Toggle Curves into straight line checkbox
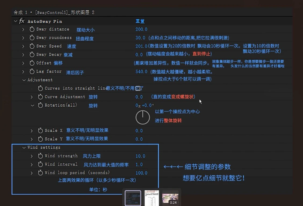Image resolution: width=303 pixels, height=206 pixels. [138, 88]
